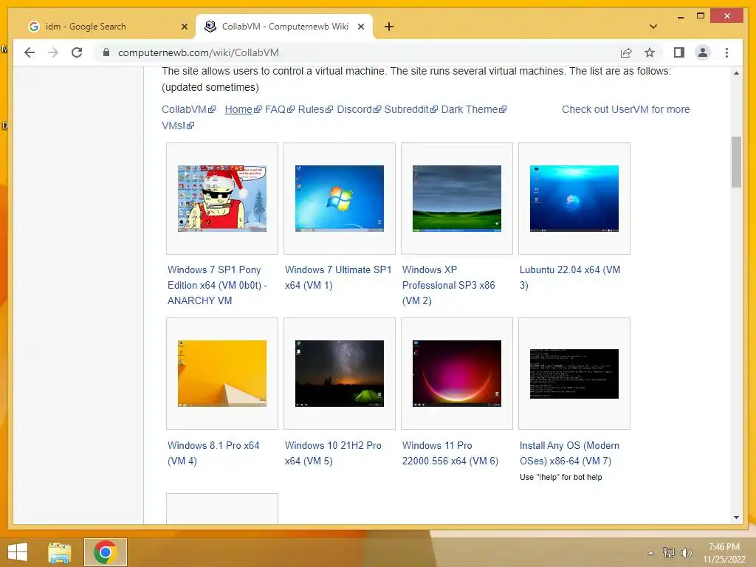Open the Home link
The height and width of the screenshot is (567, 756).
point(243,109)
